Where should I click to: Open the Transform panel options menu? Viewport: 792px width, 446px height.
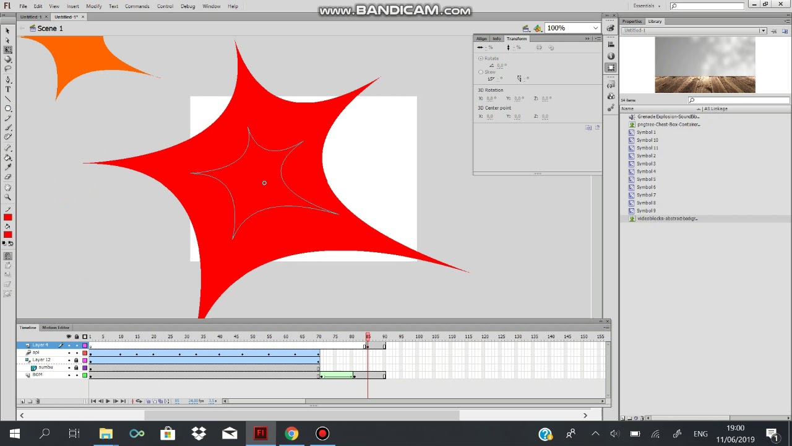click(x=598, y=38)
